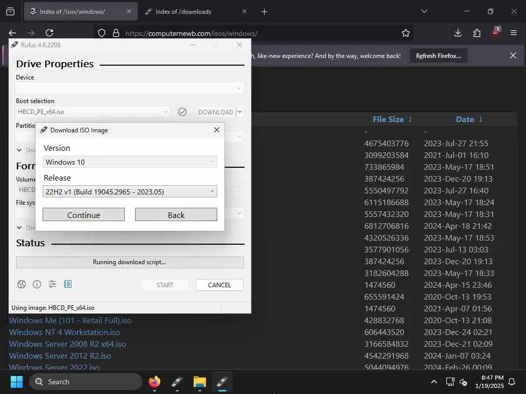Click the Running download script progress bar

tap(130, 262)
